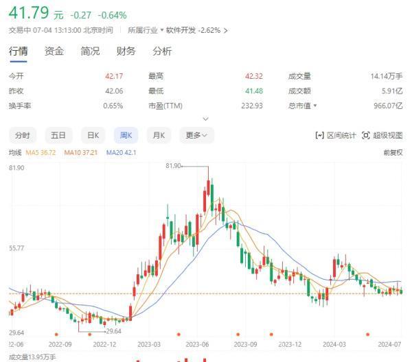Open 区间统计 range statistics tool
Viewport: 412px width, 362px height.
[336, 135]
